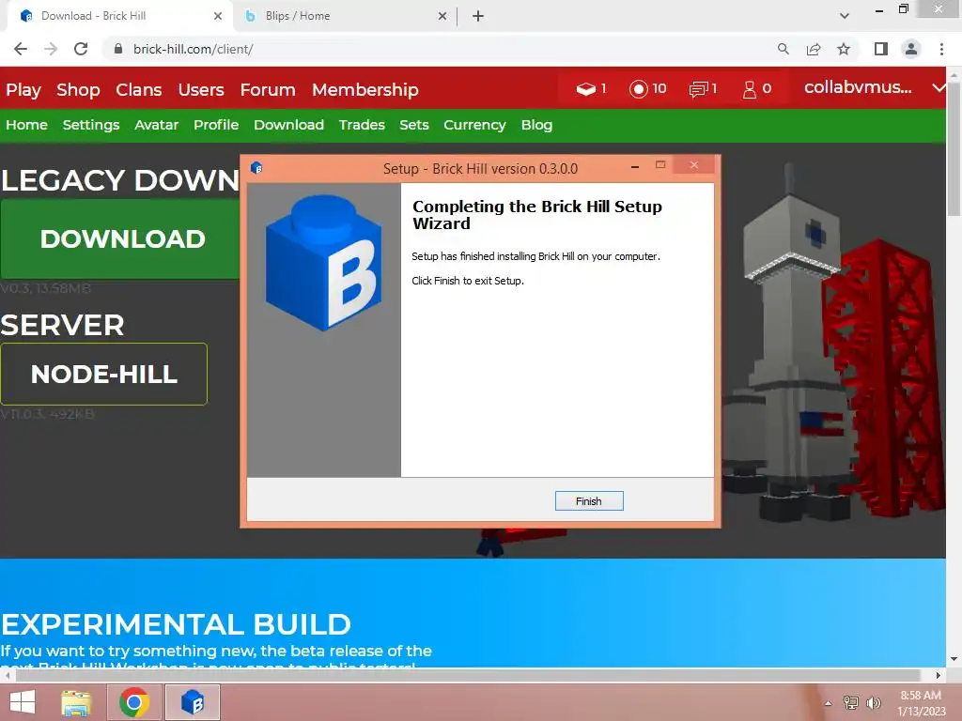Viewport: 962px width, 721px height.
Task: Click Chrome's forward arrow
Action: tap(51, 49)
